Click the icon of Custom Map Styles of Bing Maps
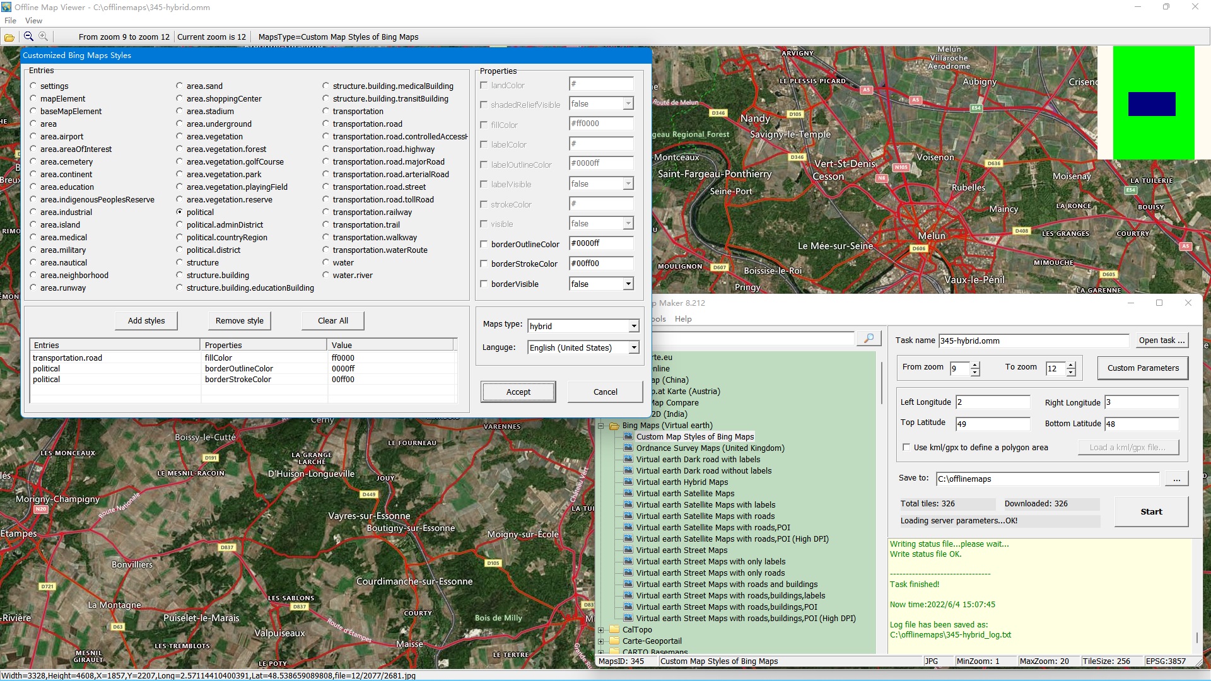This screenshot has height=681, width=1211. pos(628,436)
